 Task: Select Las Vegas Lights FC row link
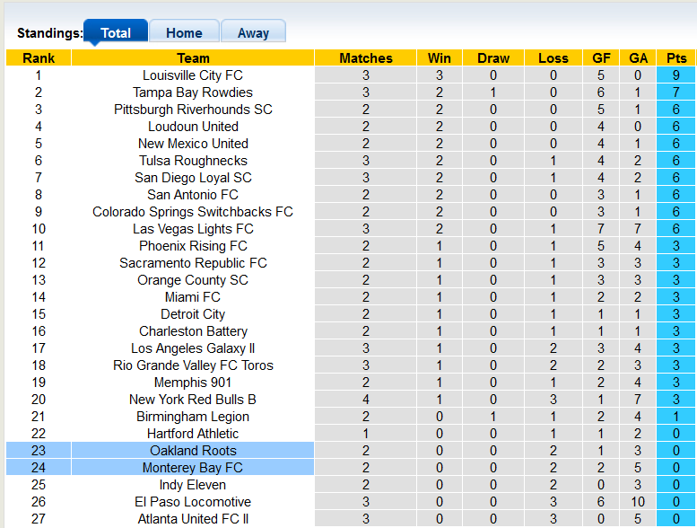[x=193, y=229]
